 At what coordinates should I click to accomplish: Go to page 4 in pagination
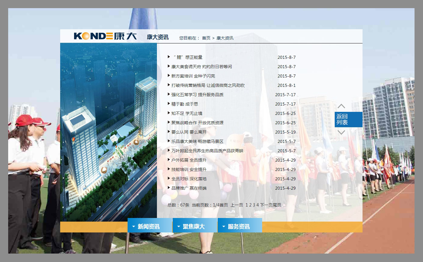258,205
